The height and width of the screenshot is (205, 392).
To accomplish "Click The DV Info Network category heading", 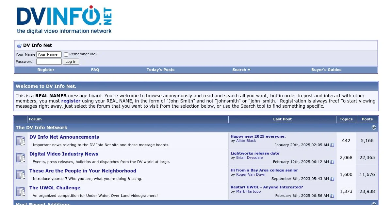I will point(41,128).
